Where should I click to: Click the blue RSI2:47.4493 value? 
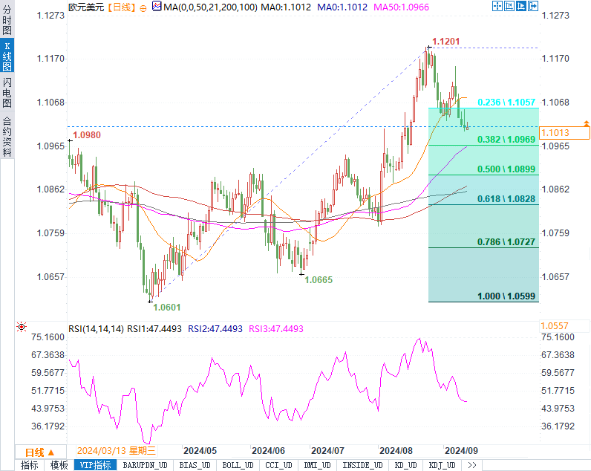(215, 329)
